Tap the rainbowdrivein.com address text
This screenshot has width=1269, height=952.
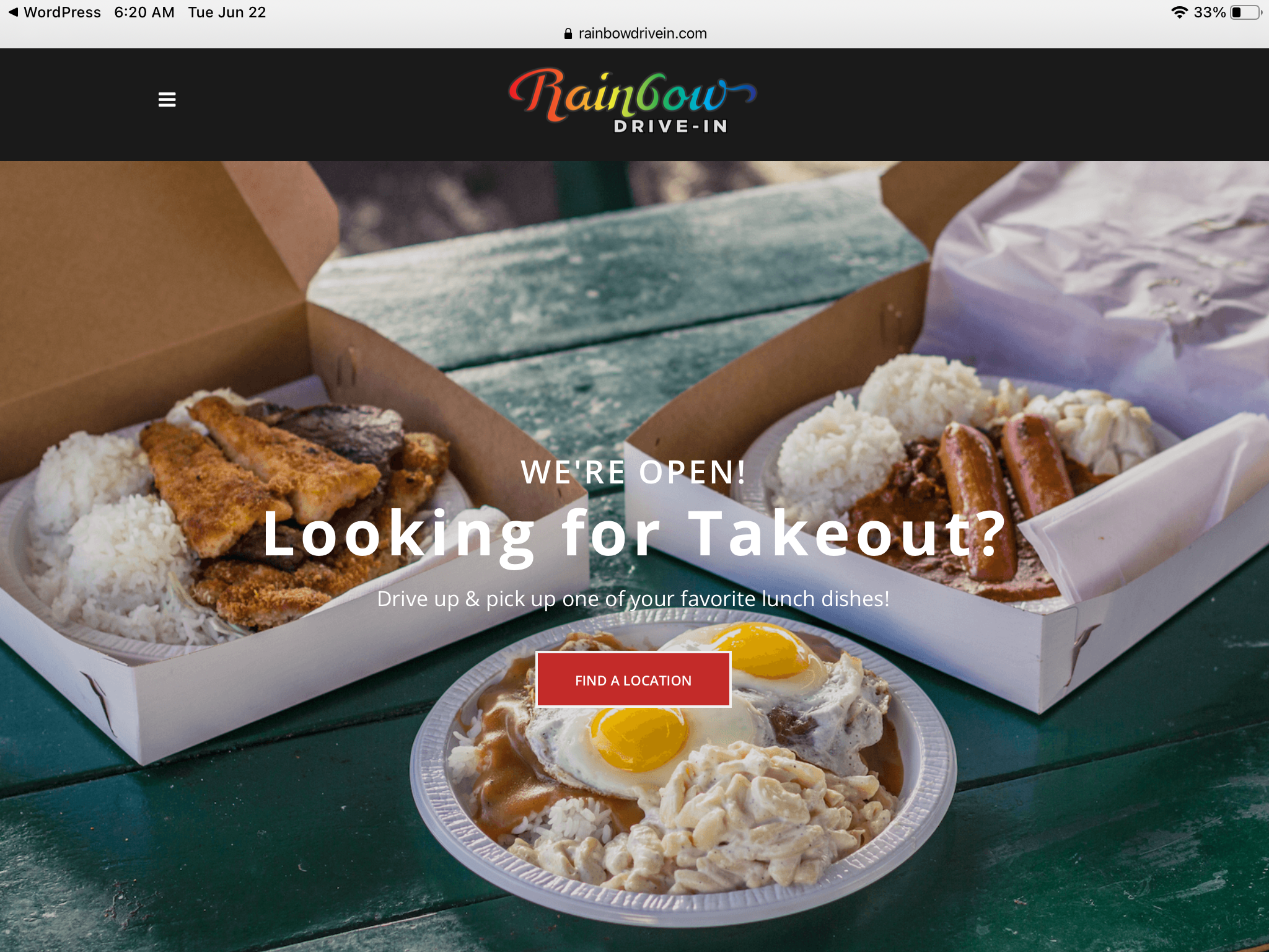coord(643,33)
